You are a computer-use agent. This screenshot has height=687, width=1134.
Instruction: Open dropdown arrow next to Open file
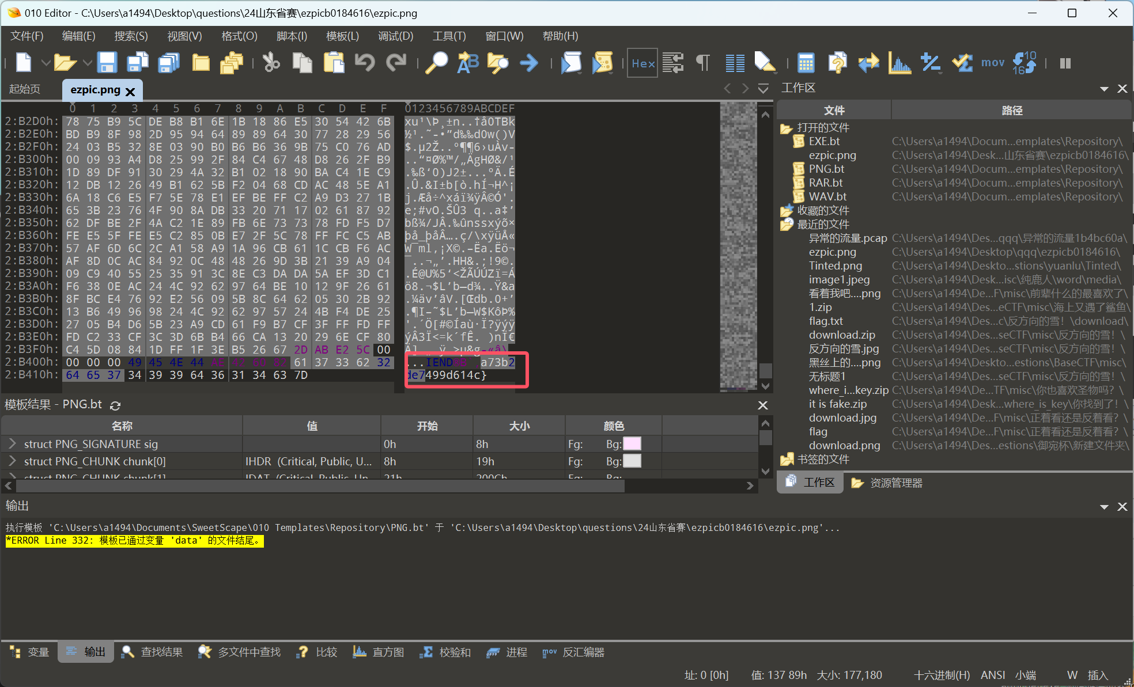[87, 62]
